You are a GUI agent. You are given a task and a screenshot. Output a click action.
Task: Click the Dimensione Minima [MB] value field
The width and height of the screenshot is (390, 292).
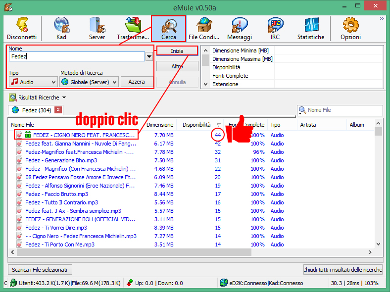328,50
